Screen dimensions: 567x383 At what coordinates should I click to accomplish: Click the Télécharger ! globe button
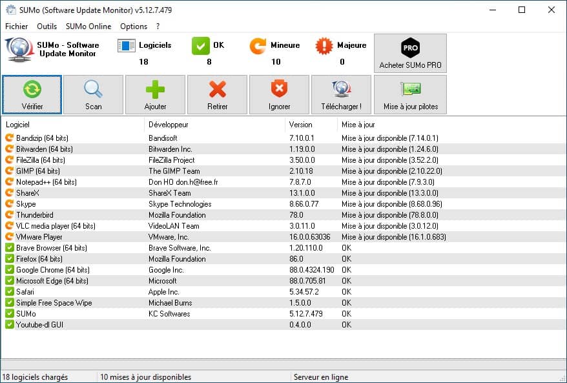[x=341, y=95]
